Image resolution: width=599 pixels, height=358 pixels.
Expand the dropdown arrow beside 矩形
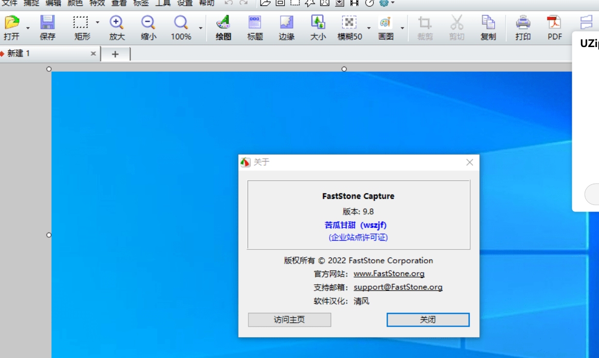coord(97,22)
